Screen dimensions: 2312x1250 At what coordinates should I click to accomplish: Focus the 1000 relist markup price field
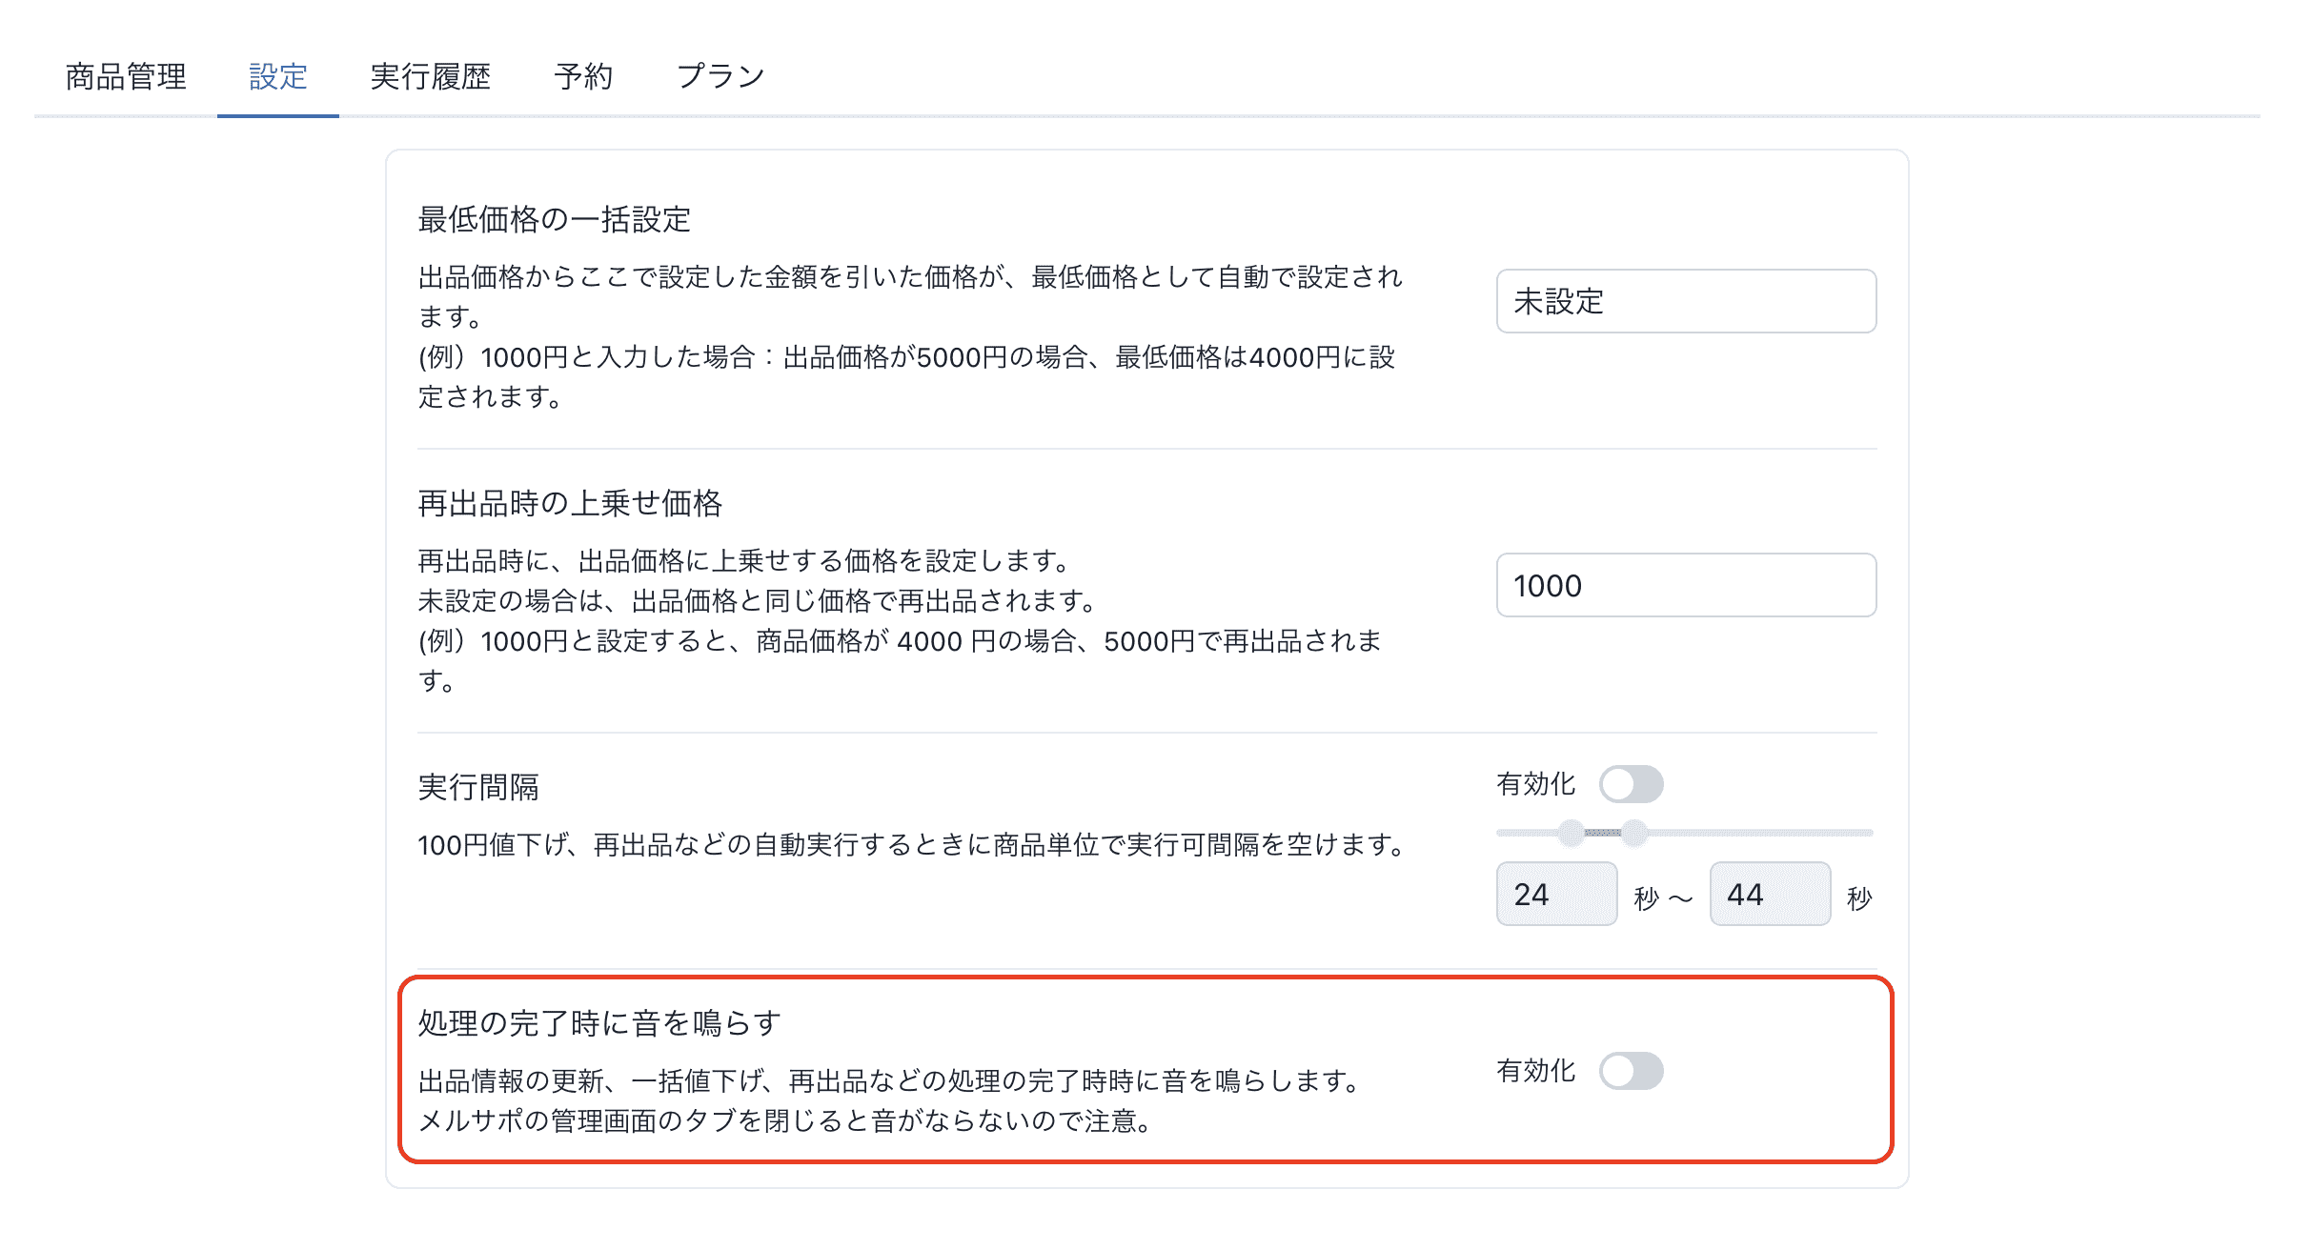pyautogui.click(x=1685, y=585)
